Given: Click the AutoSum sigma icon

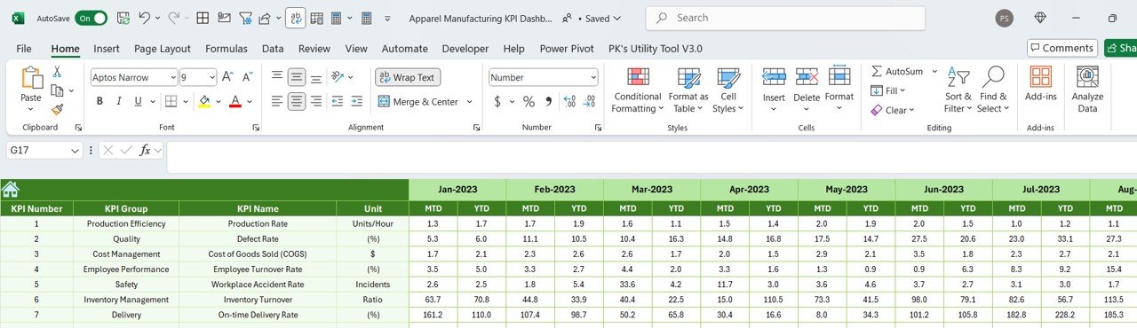Looking at the screenshot, I should coord(877,71).
